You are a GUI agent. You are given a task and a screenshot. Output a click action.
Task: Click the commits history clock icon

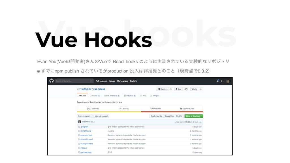point(88,108)
